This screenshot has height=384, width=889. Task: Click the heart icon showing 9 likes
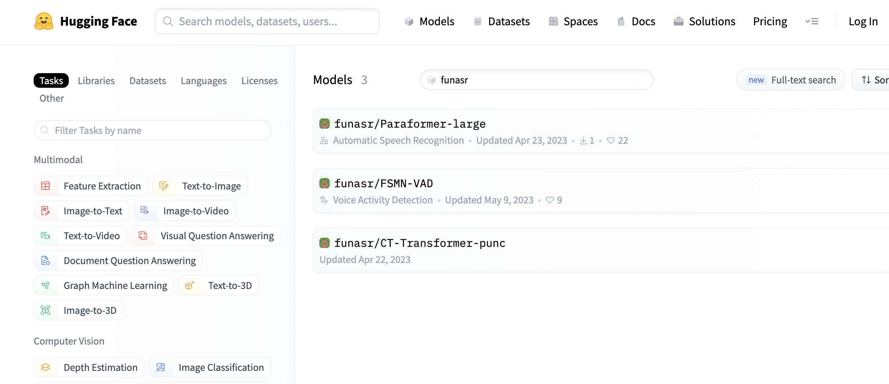[x=550, y=200]
